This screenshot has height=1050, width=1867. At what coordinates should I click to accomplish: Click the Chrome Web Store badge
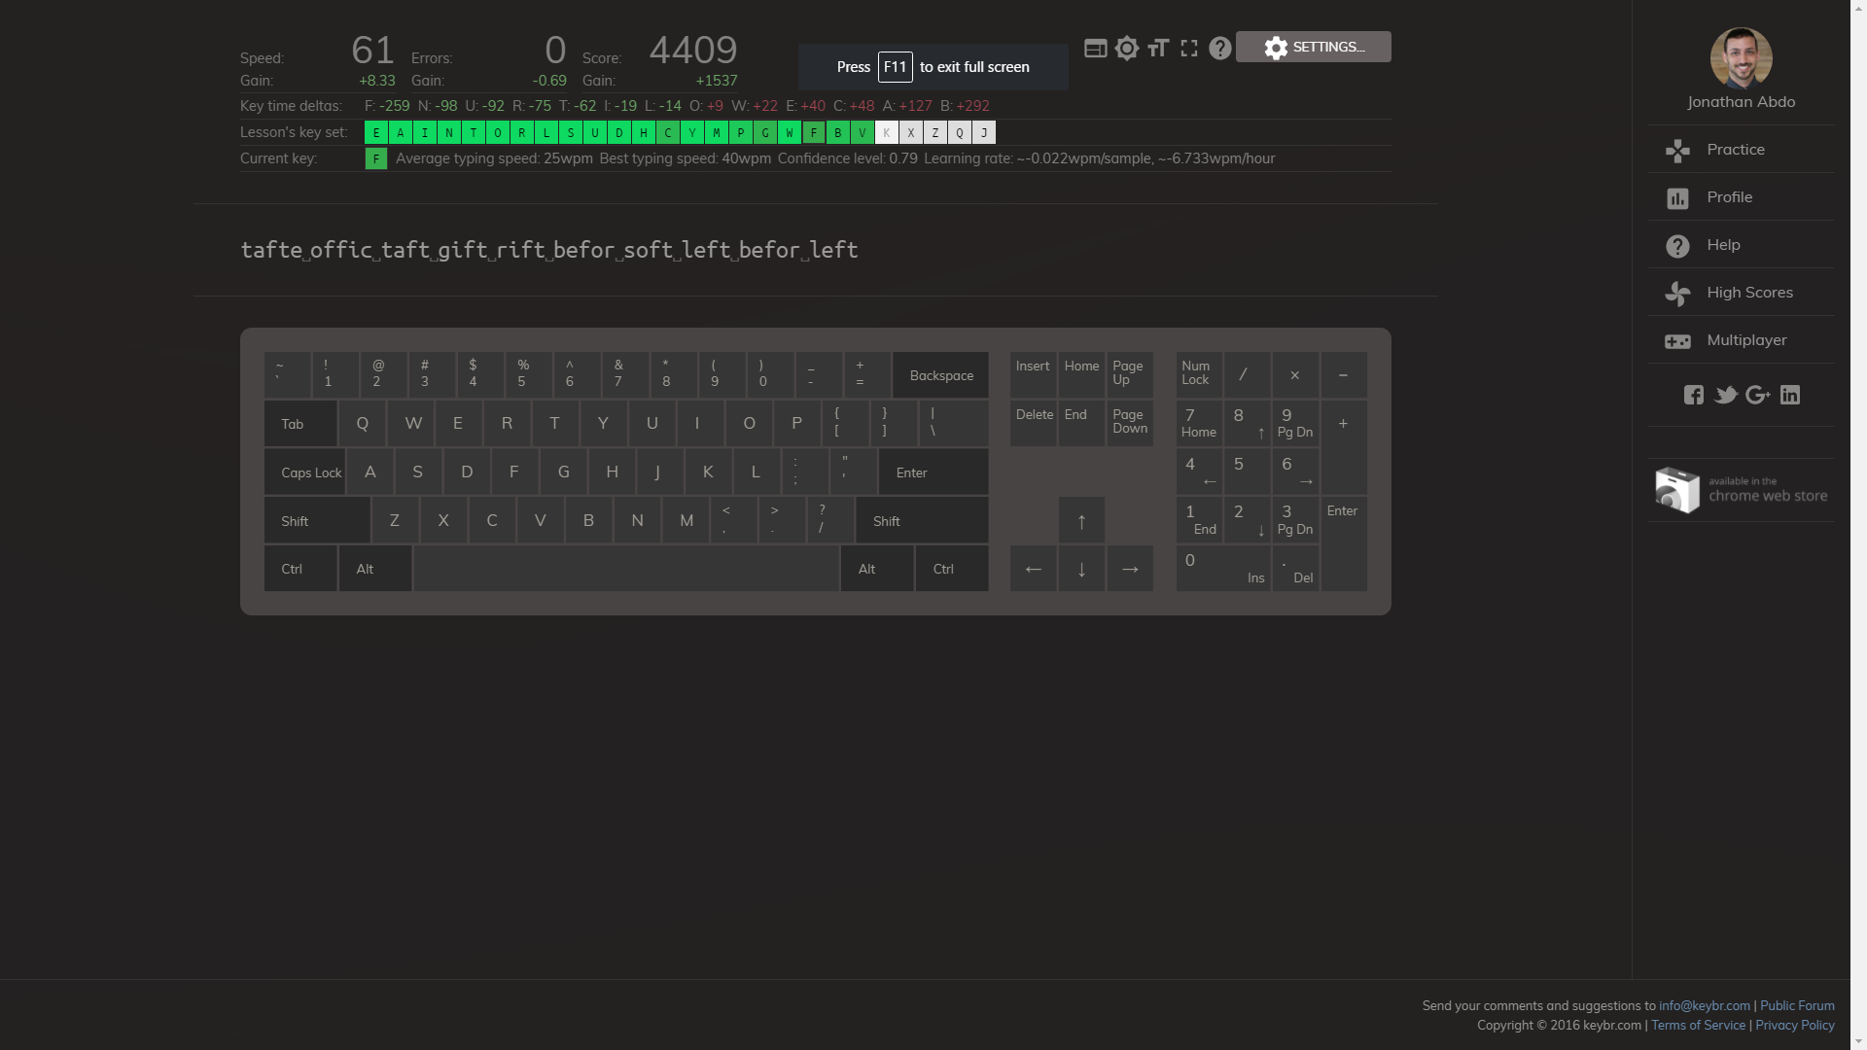point(1741,490)
